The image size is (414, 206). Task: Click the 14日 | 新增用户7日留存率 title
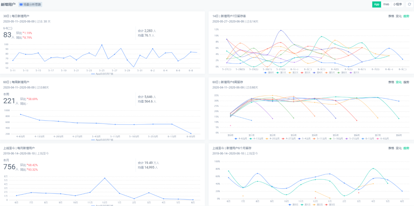point(230,16)
